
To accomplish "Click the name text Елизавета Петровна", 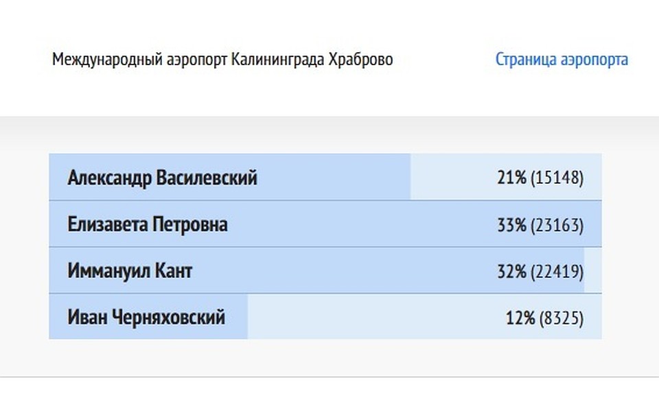I will pyautogui.click(x=148, y=224).
